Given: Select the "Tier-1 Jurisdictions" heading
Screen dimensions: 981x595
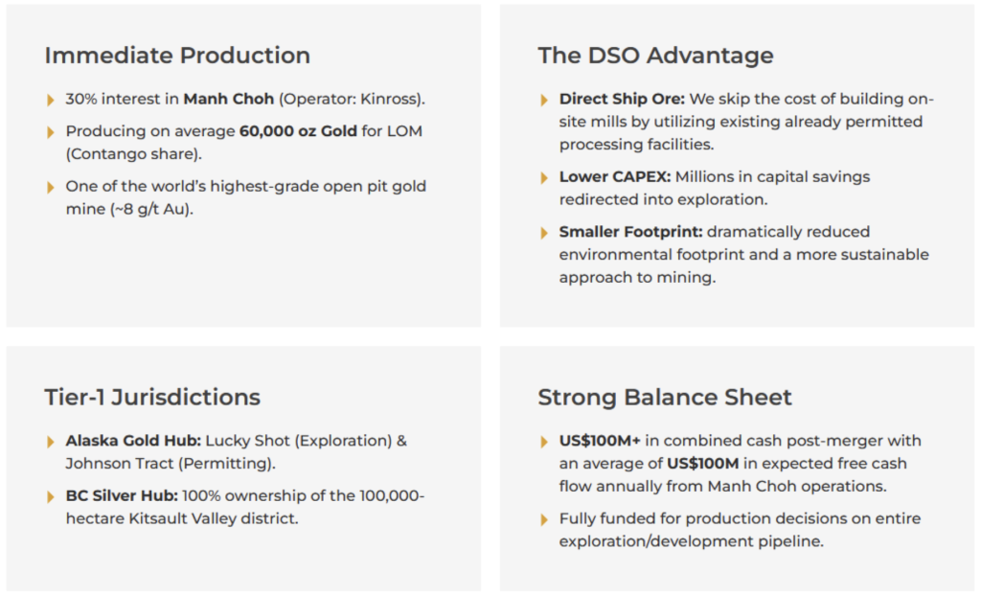Looking at the screenshot, I should tap(152, 397).
